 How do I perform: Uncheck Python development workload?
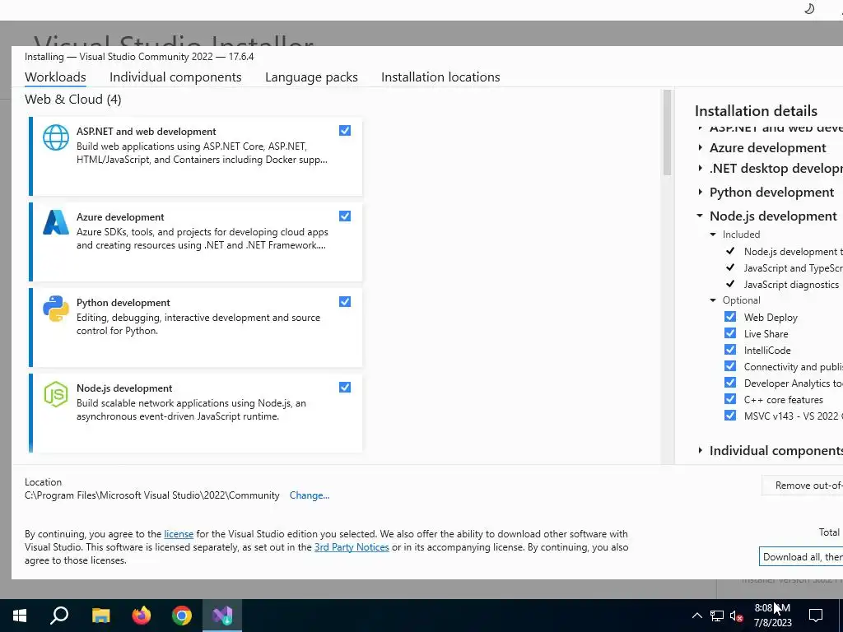click(x=345, y=302)
